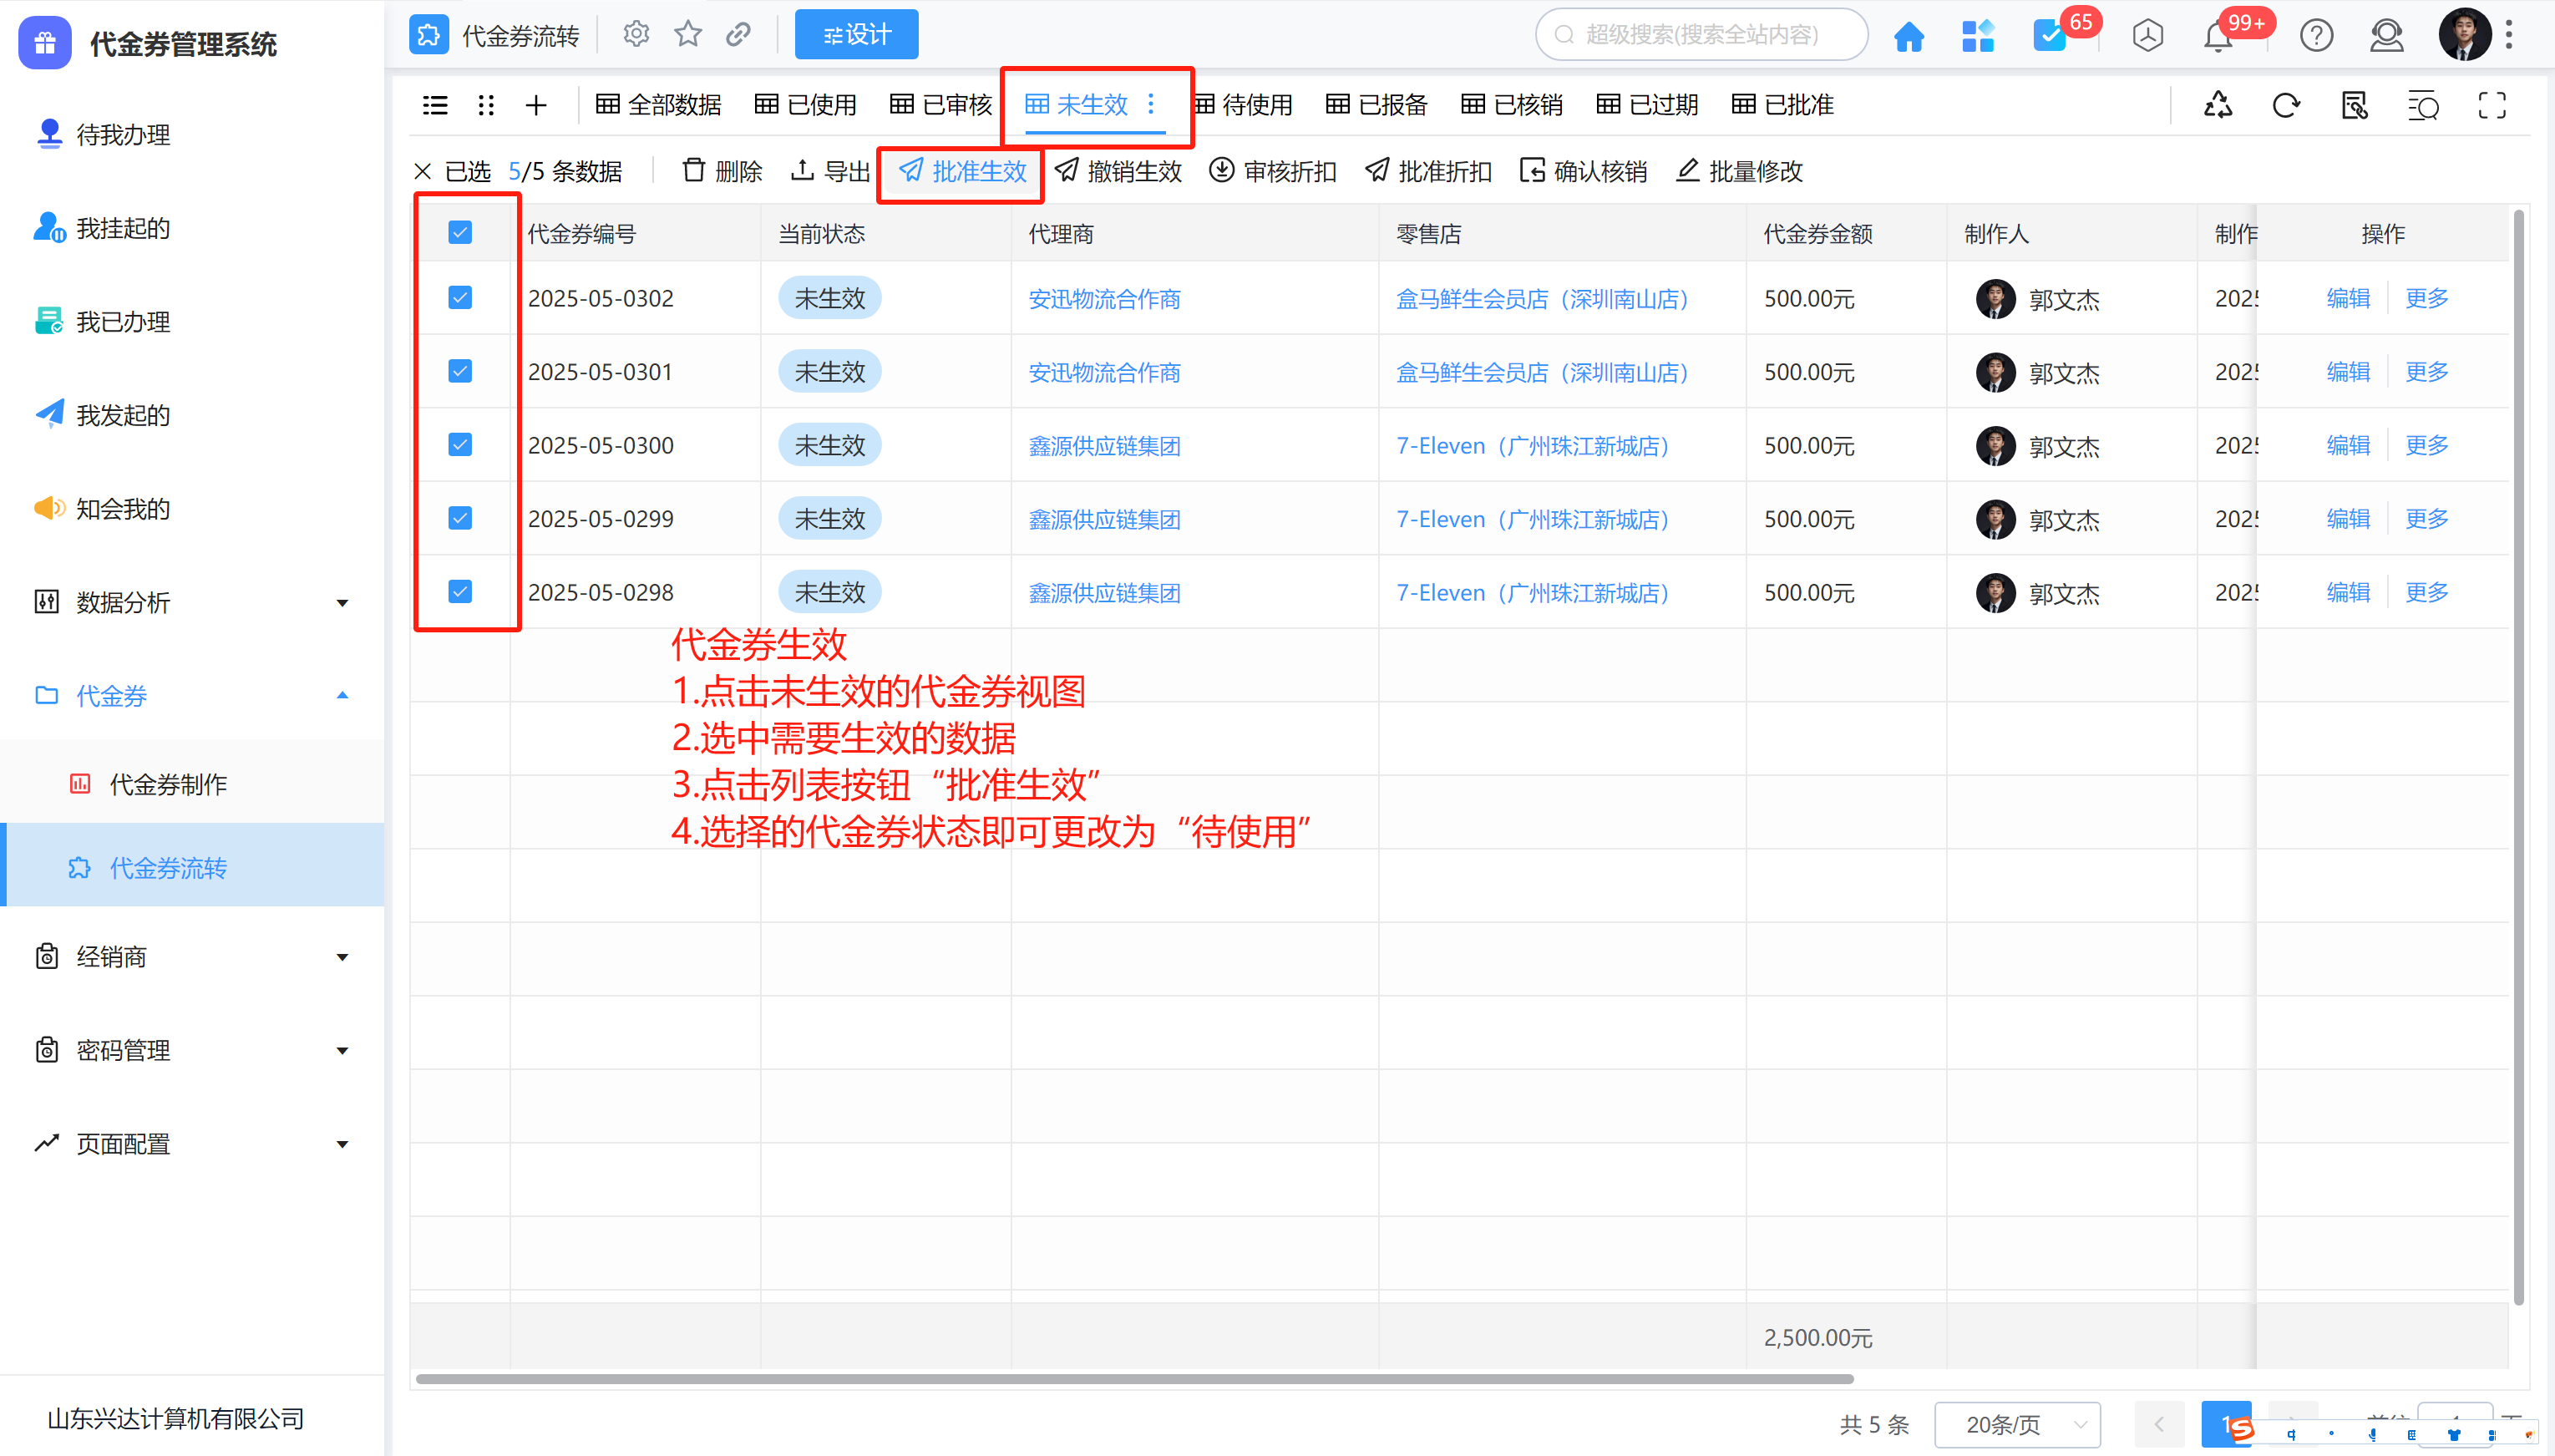This screenshot has width=2555, height=1456.
Task: Click the plus icon to add view
Action: 535,105
